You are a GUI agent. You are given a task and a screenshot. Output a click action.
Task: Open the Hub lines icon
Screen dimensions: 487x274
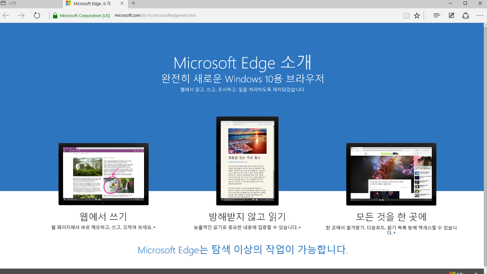437,15
